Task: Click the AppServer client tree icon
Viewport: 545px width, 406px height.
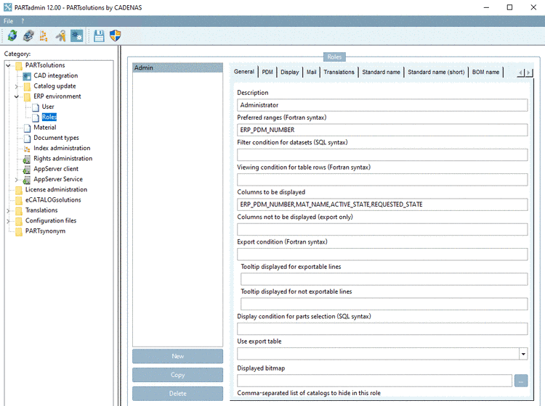Action: coord(27,170)
